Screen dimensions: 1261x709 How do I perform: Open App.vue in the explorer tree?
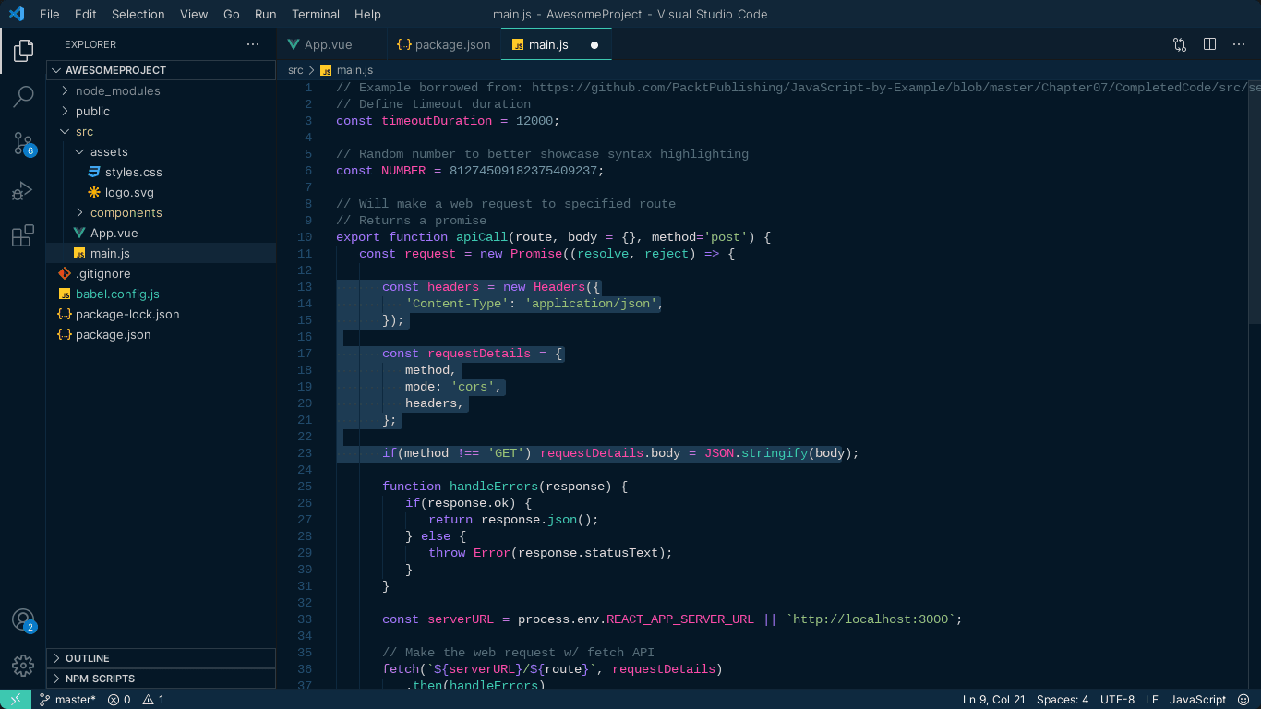click(161, 233)
